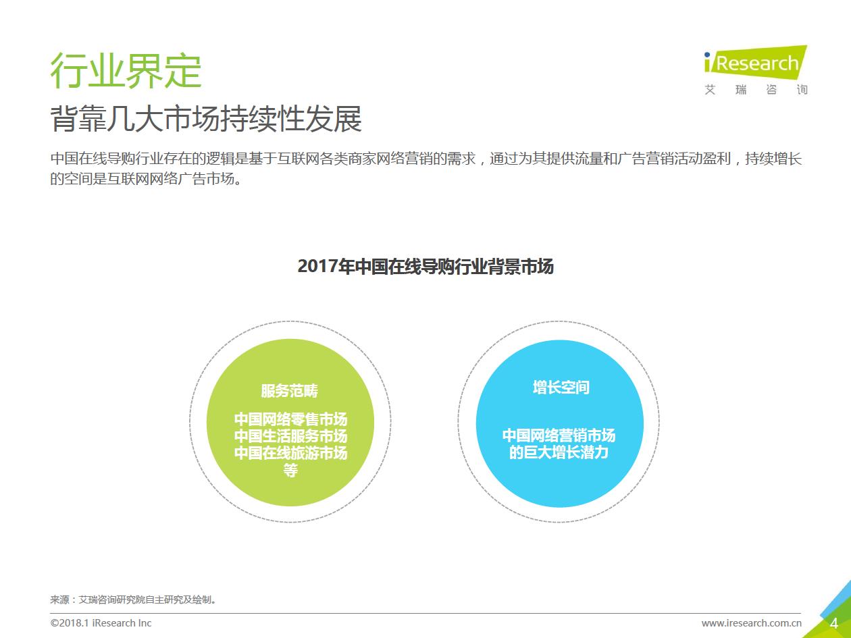The height and width of the screenshot is (638, 851).
Task: Click the paragraph line ending 网络广告市场
Action: 145,180
